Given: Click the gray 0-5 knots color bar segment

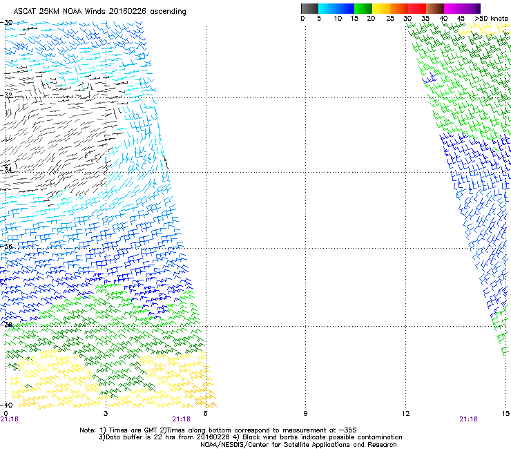Looking at the screenshot, I should pos(309,8).
